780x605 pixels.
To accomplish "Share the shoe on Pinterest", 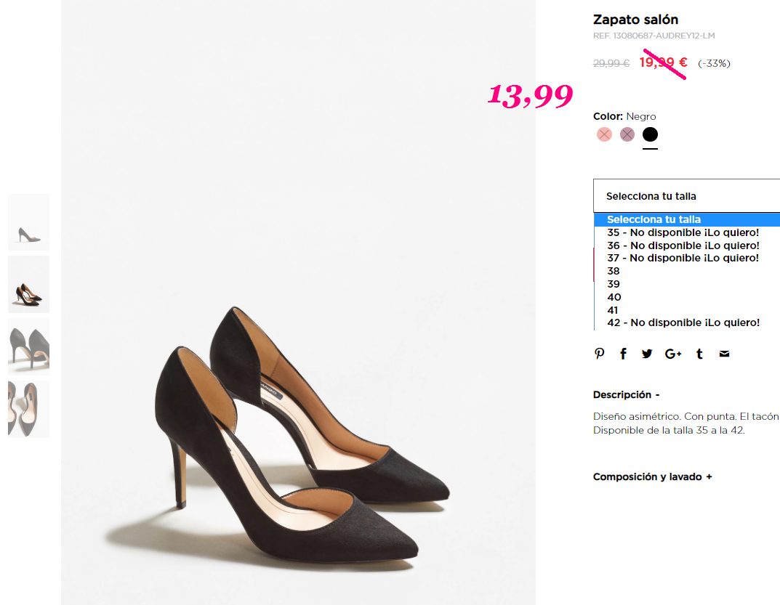I will coord(600,354).
